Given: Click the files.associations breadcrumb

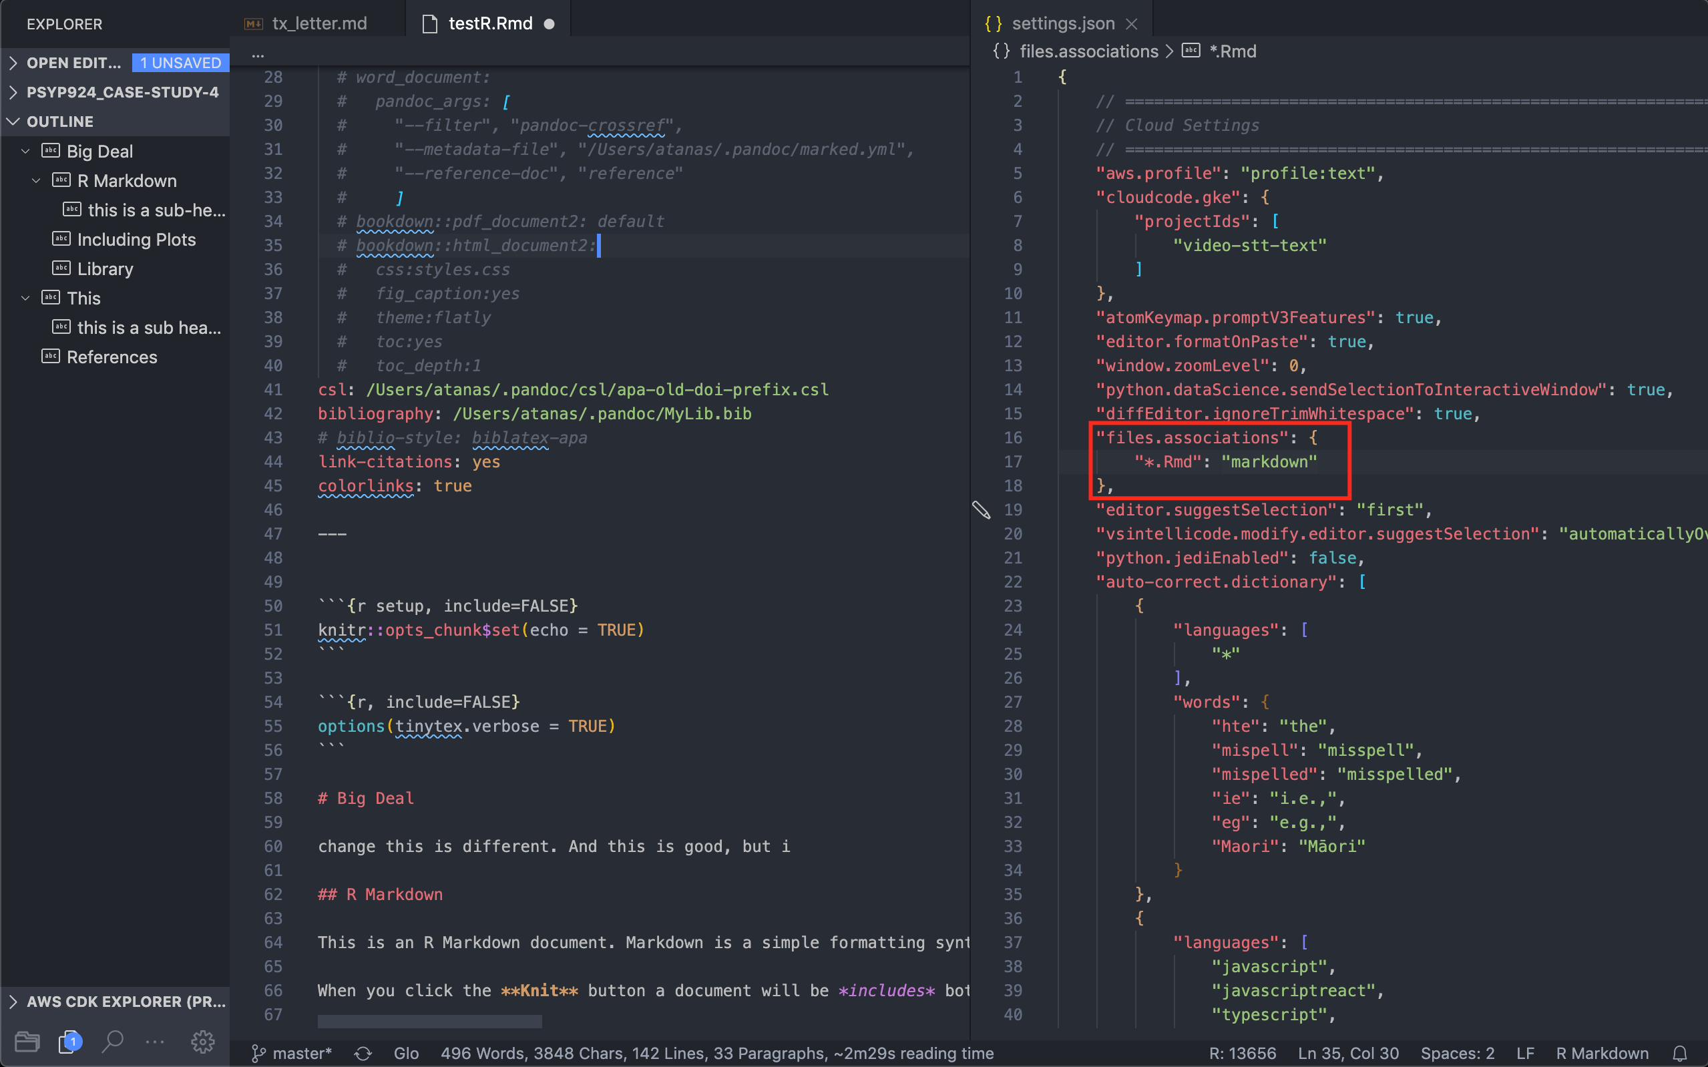Looking at the screenshot, I should tap(1088, 51).
